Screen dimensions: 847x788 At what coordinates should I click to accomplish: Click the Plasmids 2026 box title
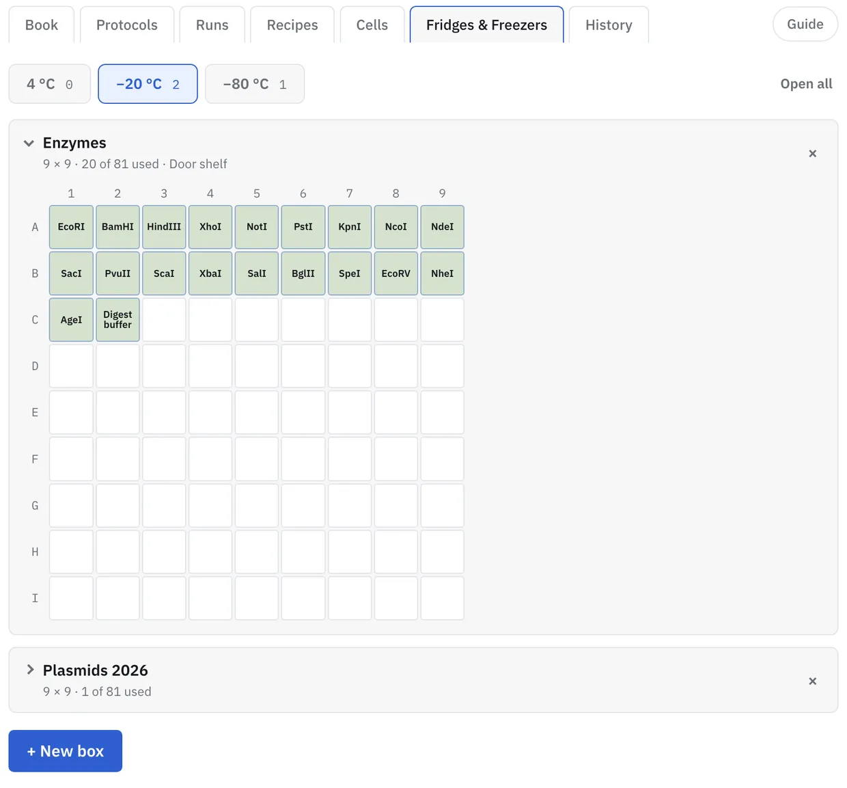point(96,670)
